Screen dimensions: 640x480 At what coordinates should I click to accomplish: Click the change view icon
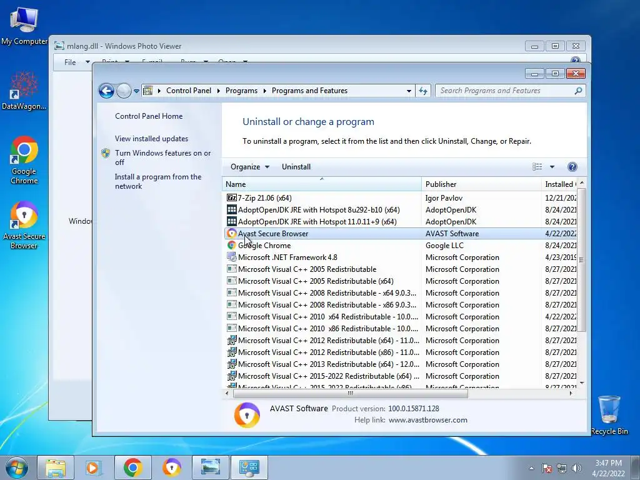point(537,166)
